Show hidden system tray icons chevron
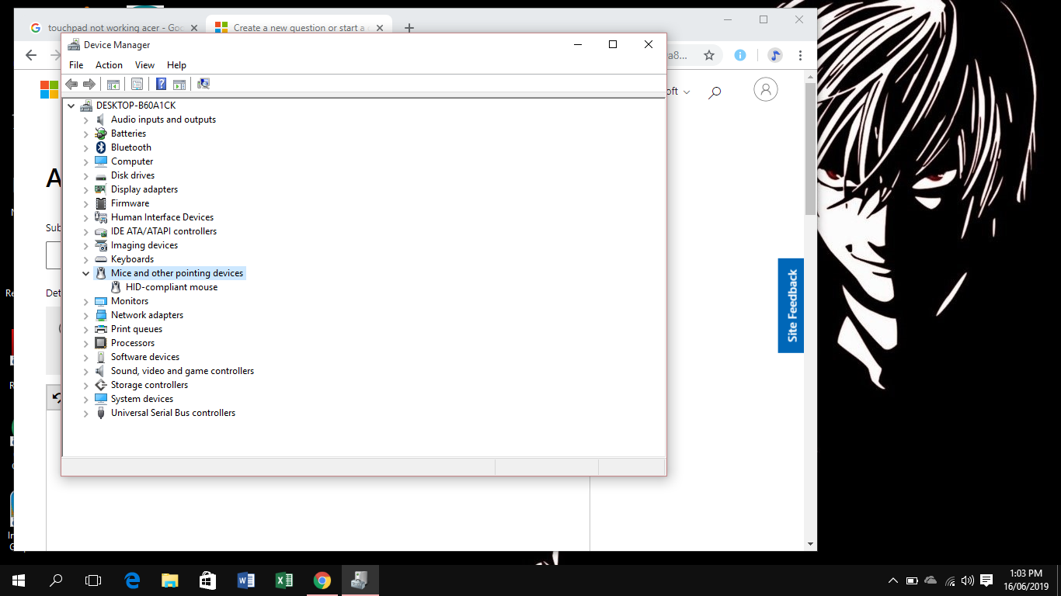Image resolution: width=1061 pixels, height=596 pixels. [893, 580]
